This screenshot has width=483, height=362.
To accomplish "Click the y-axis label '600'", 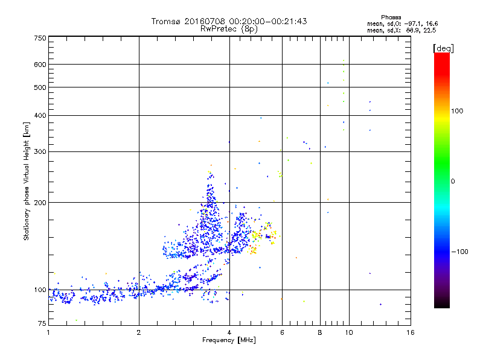I will [40, 65].
